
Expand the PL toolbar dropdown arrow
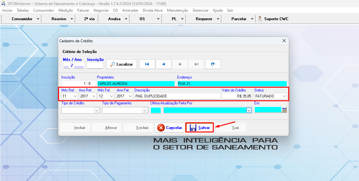pyautogui.click(x=182, y=19)
